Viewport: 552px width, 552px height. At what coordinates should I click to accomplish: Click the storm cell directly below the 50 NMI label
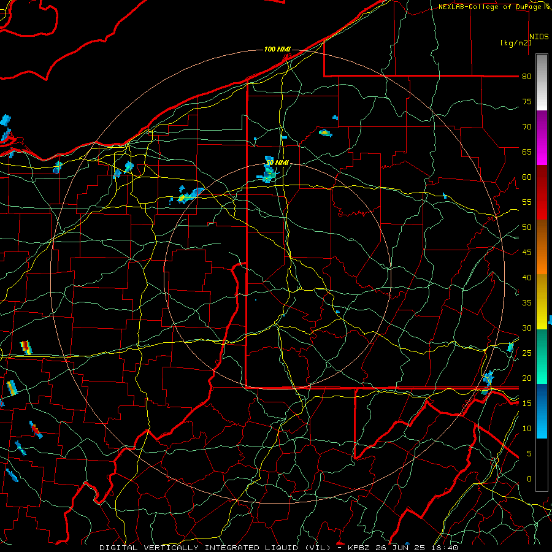[x=269, y=174]
